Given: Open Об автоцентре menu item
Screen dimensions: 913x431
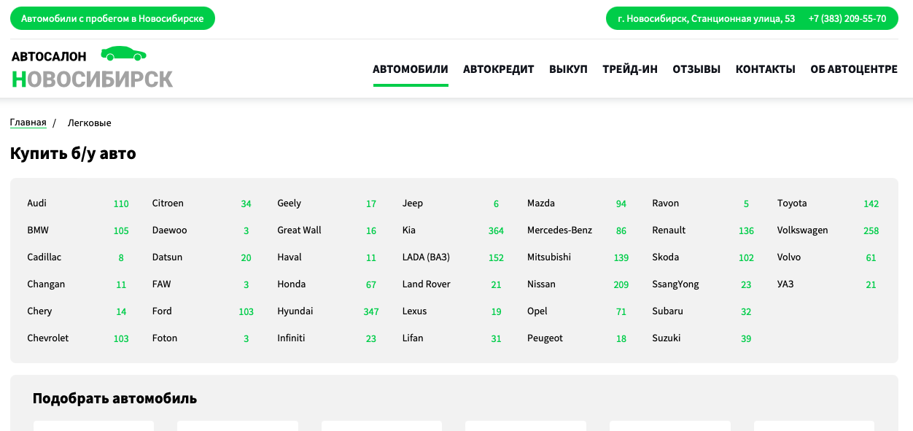Looking at the screenshot, I should coord(854,69).
